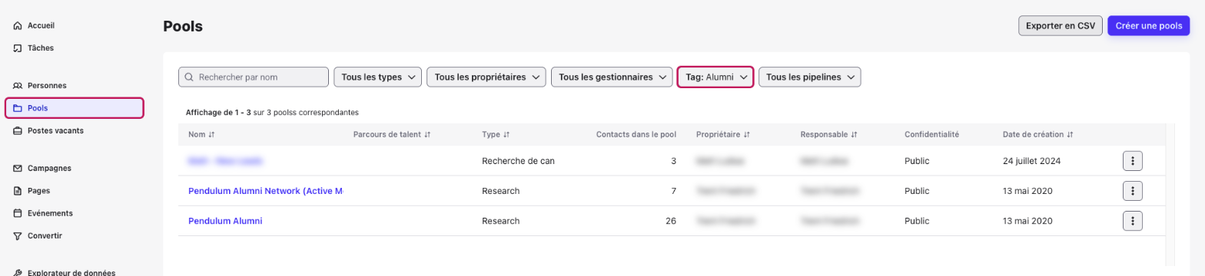Viewport: 1205px width, 276px height.
Task: Open Pendulum Alumni Network pool link
Action: (x=265, y=191)
